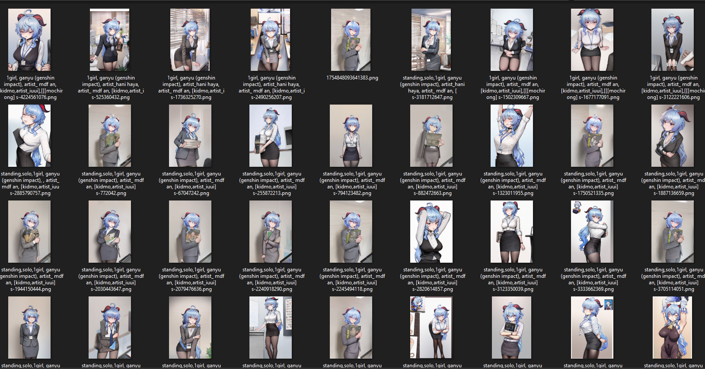Select thumbnail of file s-882472663.png

[x=431, y=136]
